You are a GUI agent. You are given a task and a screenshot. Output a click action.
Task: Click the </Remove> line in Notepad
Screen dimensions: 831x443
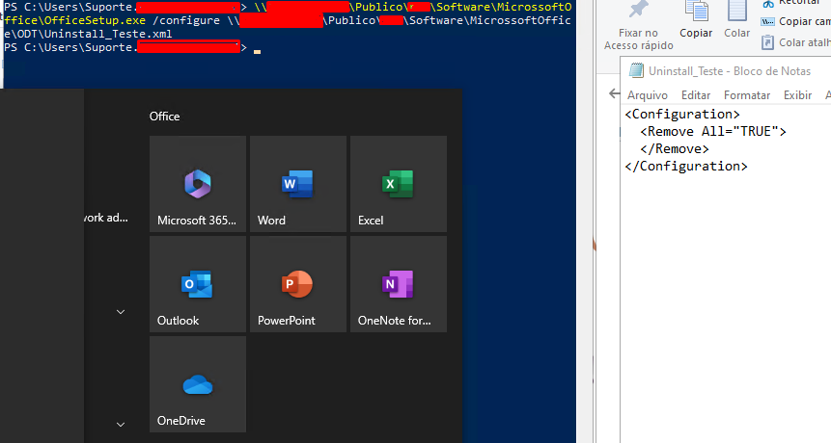[674, 149]
